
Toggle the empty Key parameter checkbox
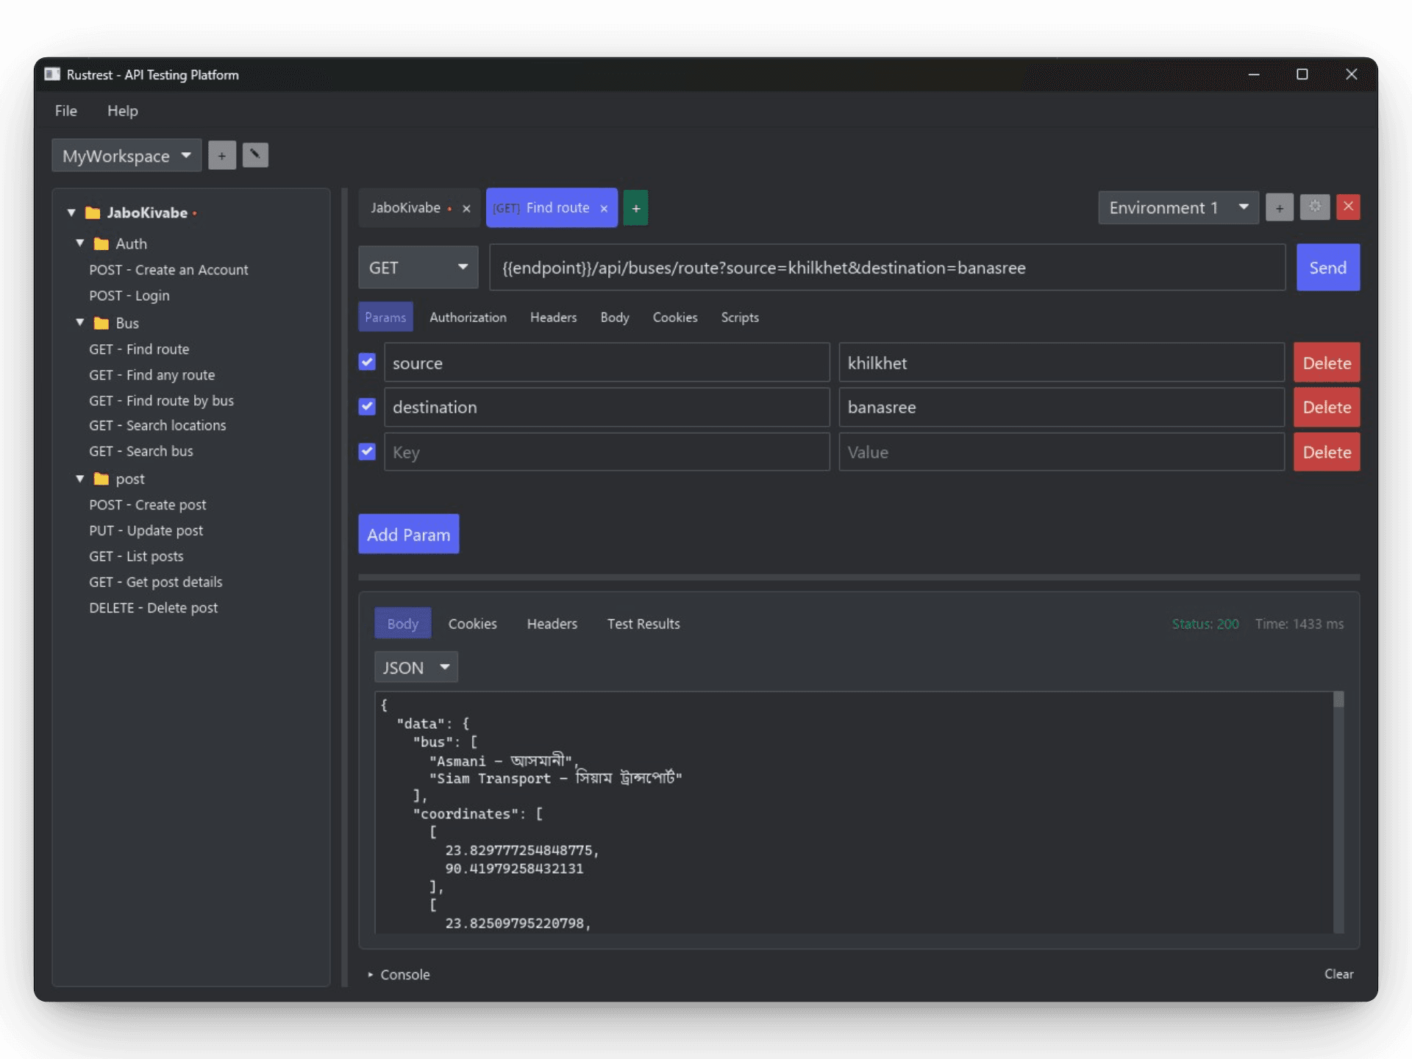pos(367,452)
